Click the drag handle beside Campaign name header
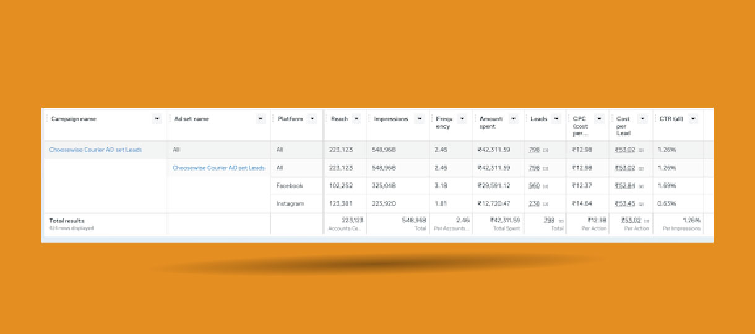 (47, 119)
